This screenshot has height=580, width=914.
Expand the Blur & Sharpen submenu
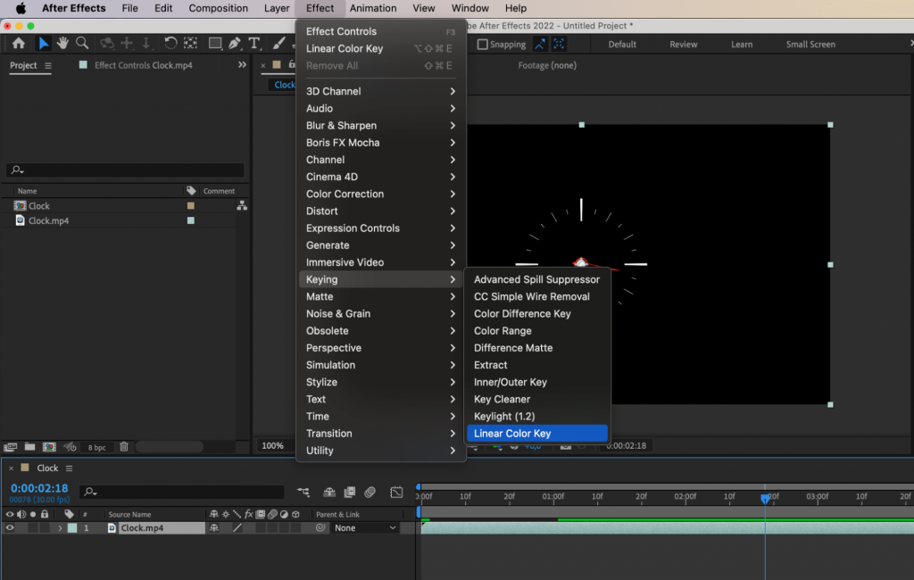pyautogui.click(x=346, y=125)
